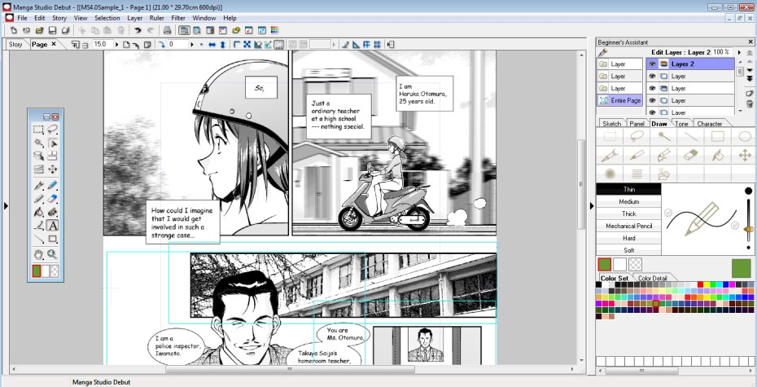Open the zoom percentage dropdown arrow beside 15.0
The image size is (757, 387).
coord(118,44)
